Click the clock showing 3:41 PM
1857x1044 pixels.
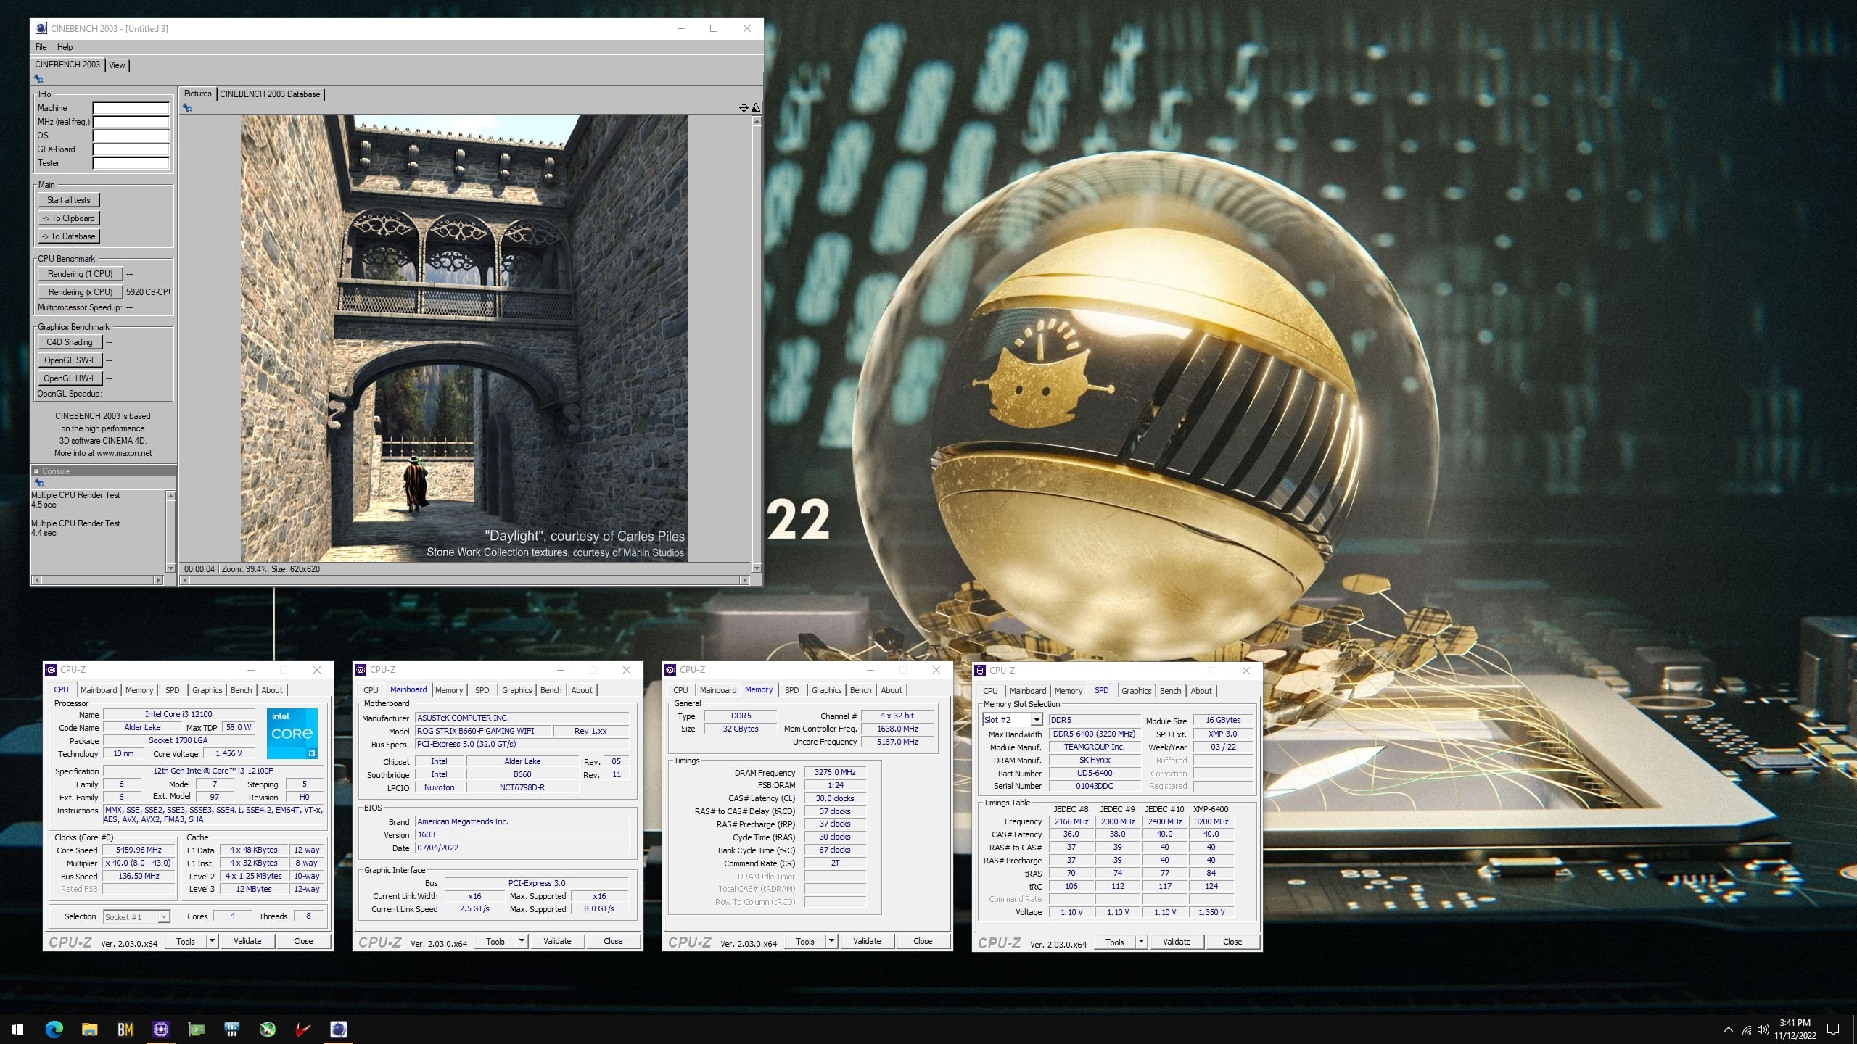pos(1795,1023)
